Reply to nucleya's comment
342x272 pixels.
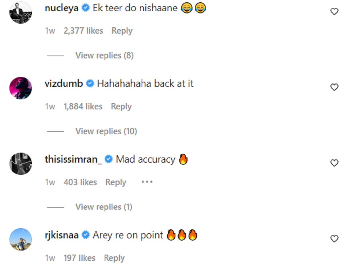click(x=122, y=31)
